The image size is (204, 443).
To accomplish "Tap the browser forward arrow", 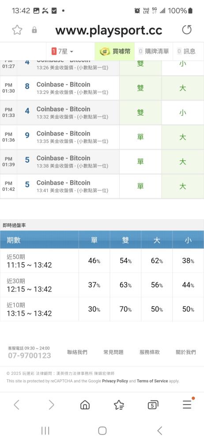I will pyautogui.click(x=51, y=405).
